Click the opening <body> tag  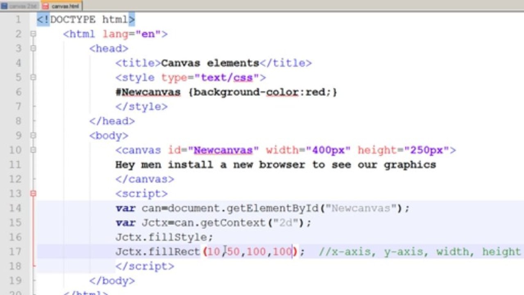tap(109, 136)
